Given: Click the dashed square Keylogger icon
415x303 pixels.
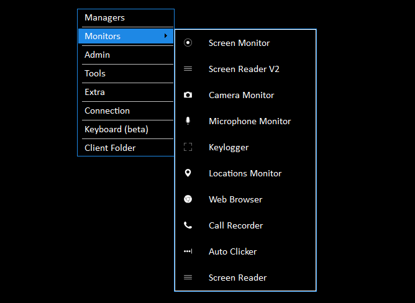Looking at the screenshot, I should [188, 147].
